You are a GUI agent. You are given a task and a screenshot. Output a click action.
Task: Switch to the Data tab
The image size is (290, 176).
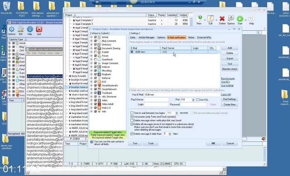(x=133, y=38)
